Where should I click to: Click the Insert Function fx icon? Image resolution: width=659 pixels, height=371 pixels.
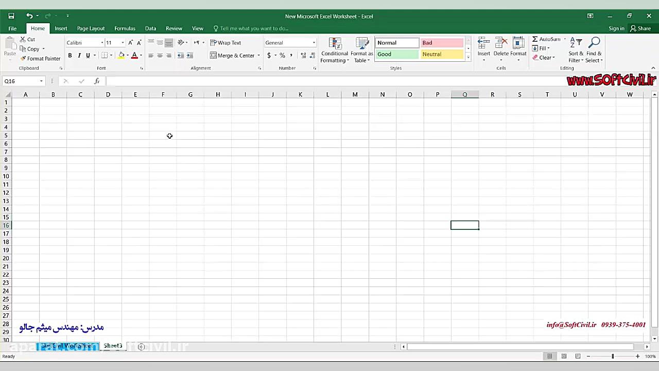click(x=97, y=81)
